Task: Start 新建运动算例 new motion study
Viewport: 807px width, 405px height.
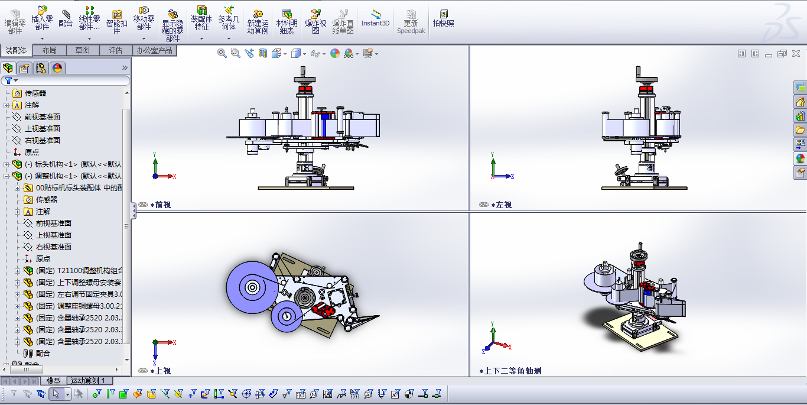Action: click(258, 21)
